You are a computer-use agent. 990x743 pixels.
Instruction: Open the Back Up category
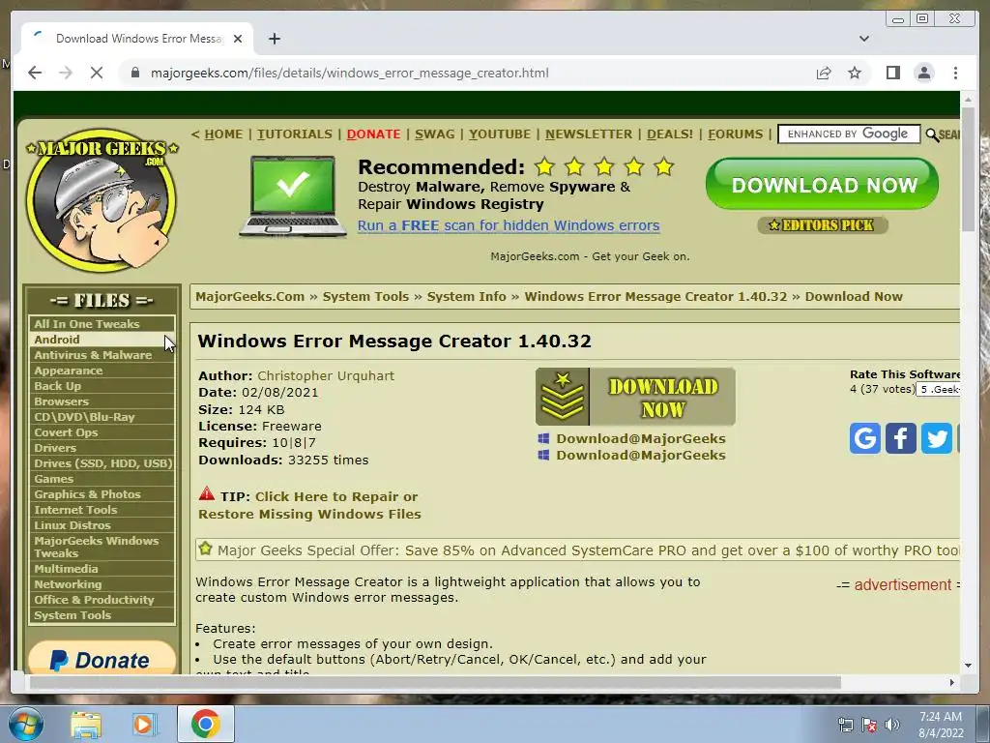click(102, 386)
